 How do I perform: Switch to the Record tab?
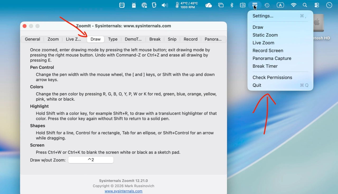point(191,39)
